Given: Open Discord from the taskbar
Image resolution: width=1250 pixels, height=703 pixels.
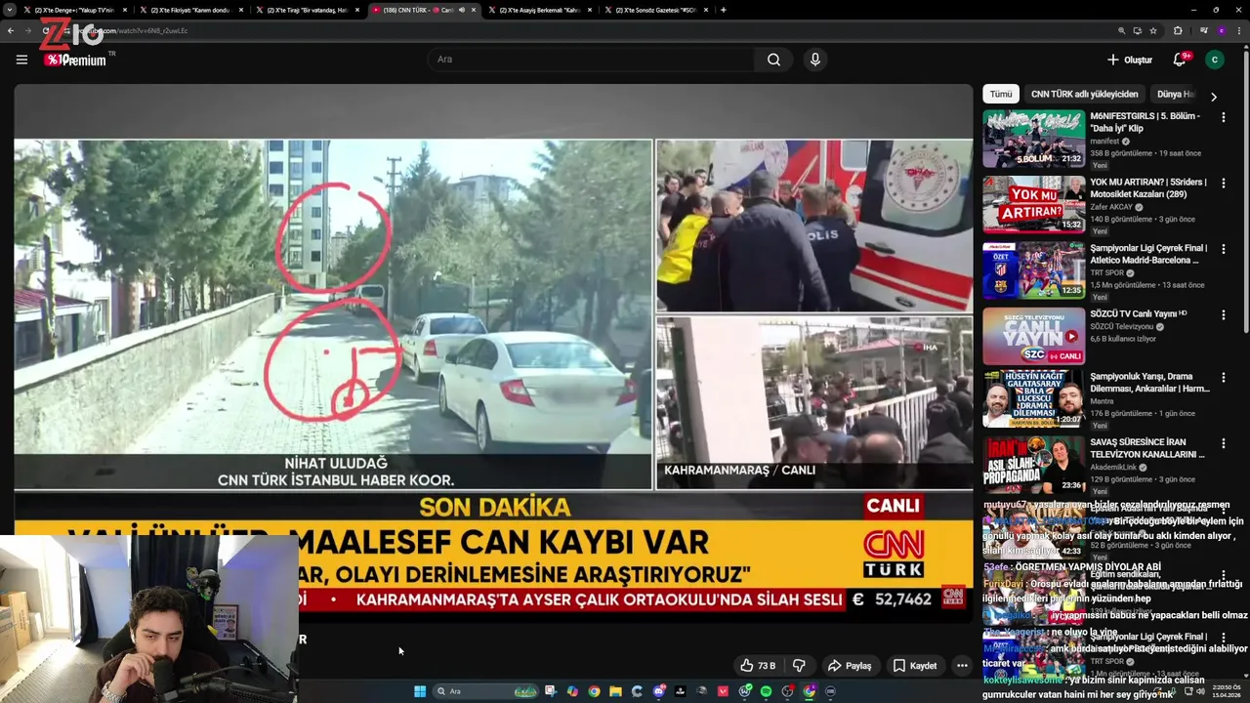Looking at the screenshot, I should tap(659, 691).
